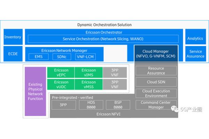
Task: Select the Ericsson vUDC block
Action: point(61,84)
